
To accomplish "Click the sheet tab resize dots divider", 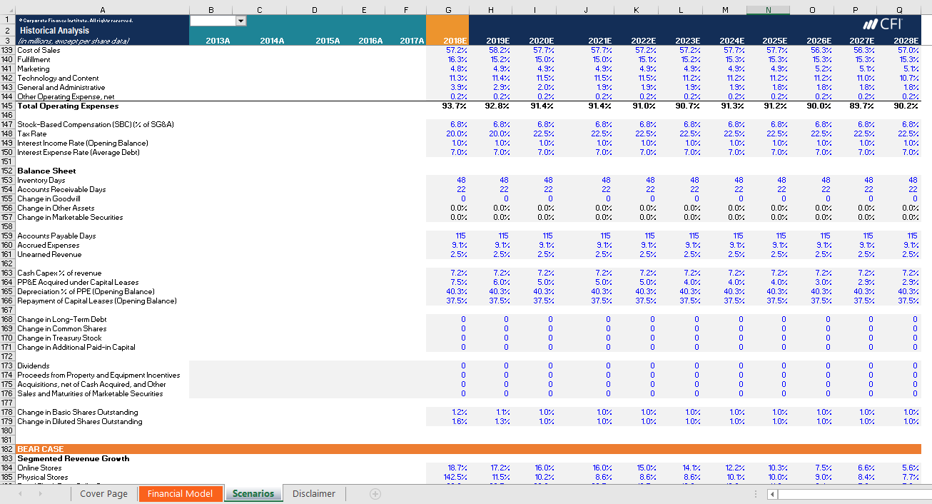I will 756,493.
